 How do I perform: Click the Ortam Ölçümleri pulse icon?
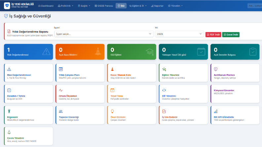coord(61,90)
